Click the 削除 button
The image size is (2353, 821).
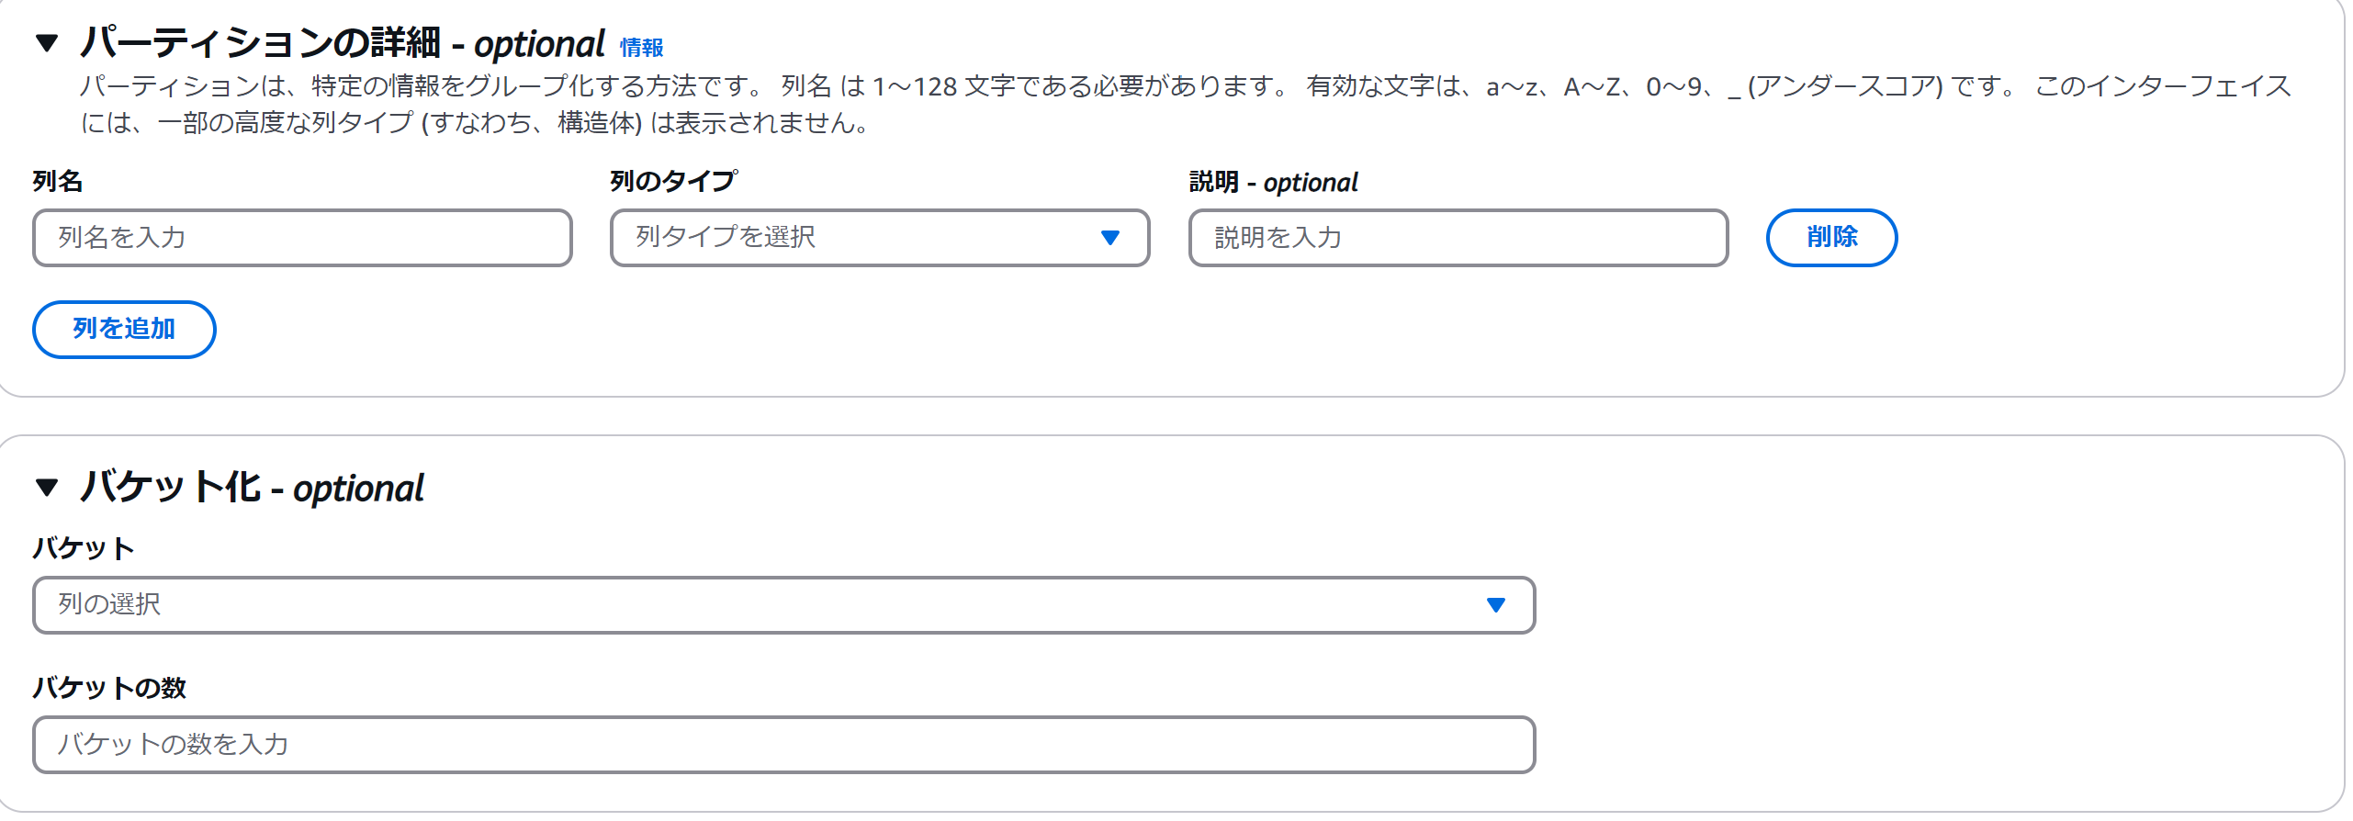[x=1831, y=238]
